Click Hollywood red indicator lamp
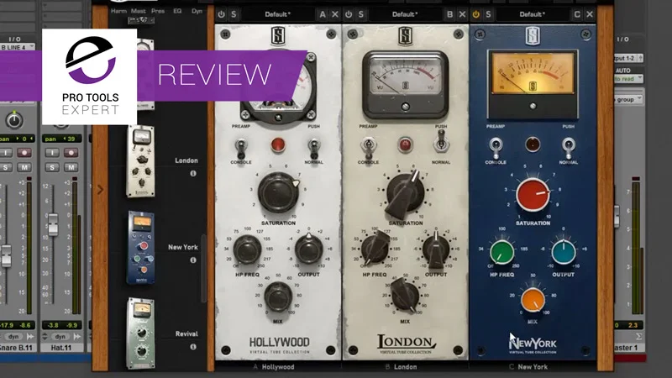Screen dimensions: 672x378 (x=278, y=144)
